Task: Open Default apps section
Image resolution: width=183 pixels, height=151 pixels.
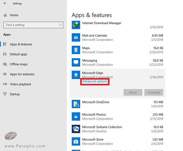Action: click(18, 54)
